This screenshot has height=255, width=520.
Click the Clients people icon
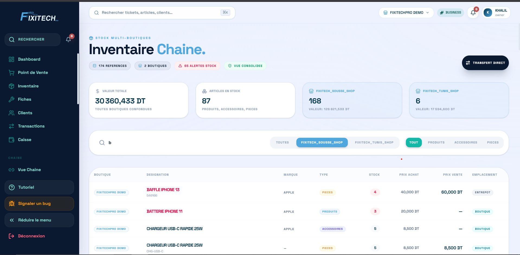11,113
